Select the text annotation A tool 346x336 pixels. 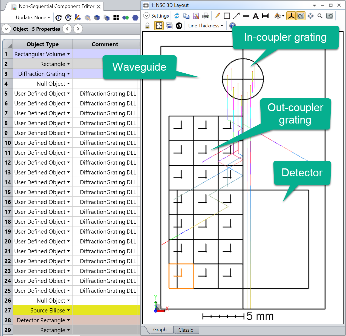(x=256, y=16)
